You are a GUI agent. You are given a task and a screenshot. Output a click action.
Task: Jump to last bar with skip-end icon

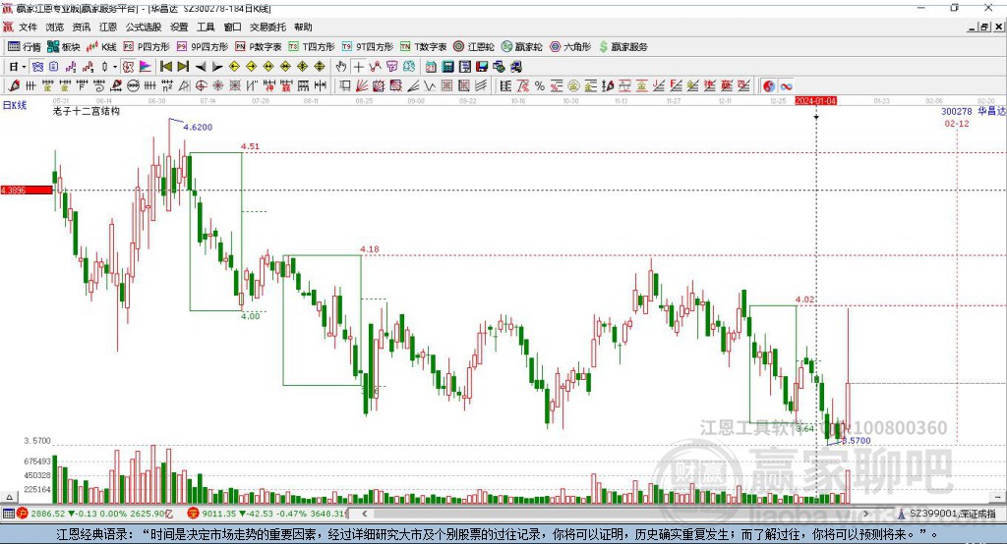point(183,67)
